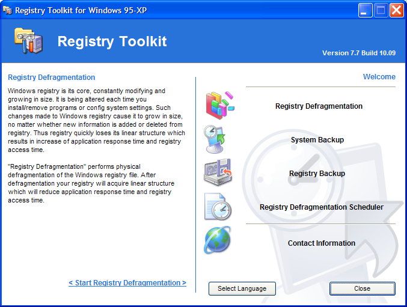The width and height of the screenshot is (407, 307).
Task: Click the Version 7.7 Build 10.09 text
Action: 359,53
